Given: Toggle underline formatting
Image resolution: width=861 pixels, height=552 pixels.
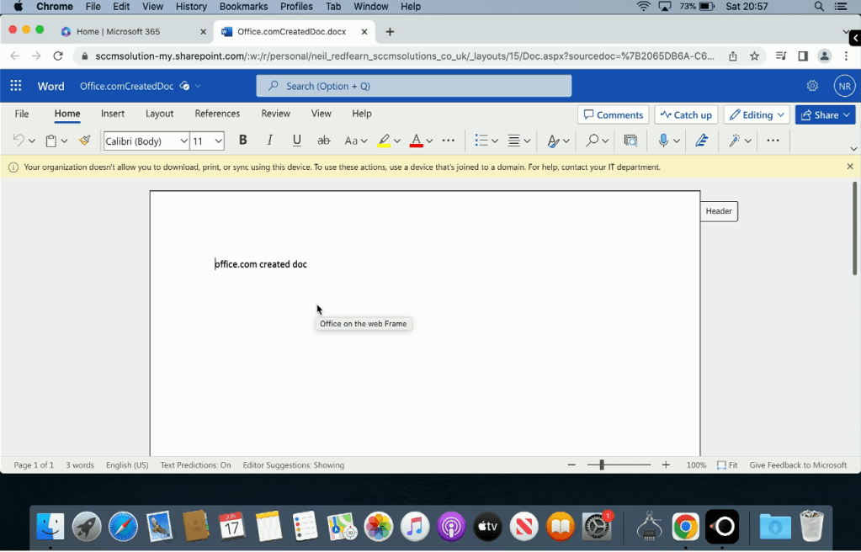Looking at the screenshot, I should click(296, 141).
